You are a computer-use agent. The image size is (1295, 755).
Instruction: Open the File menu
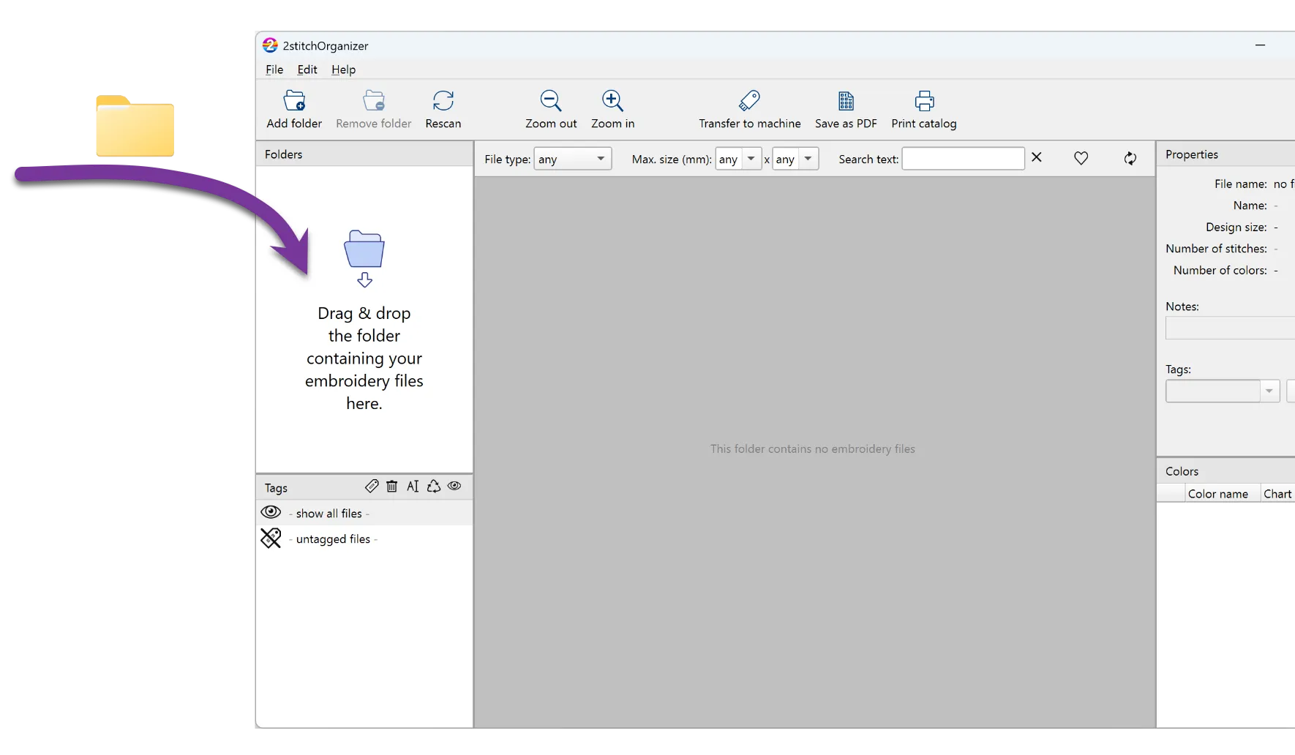(274, 70)
